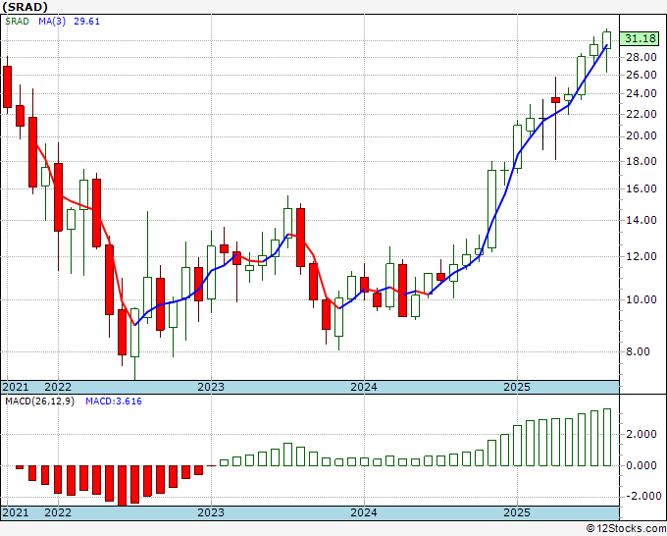The height and width of the screenshot is (536, 667).
Task: Click the 22.00 price axis label
Action: [641, 114]
